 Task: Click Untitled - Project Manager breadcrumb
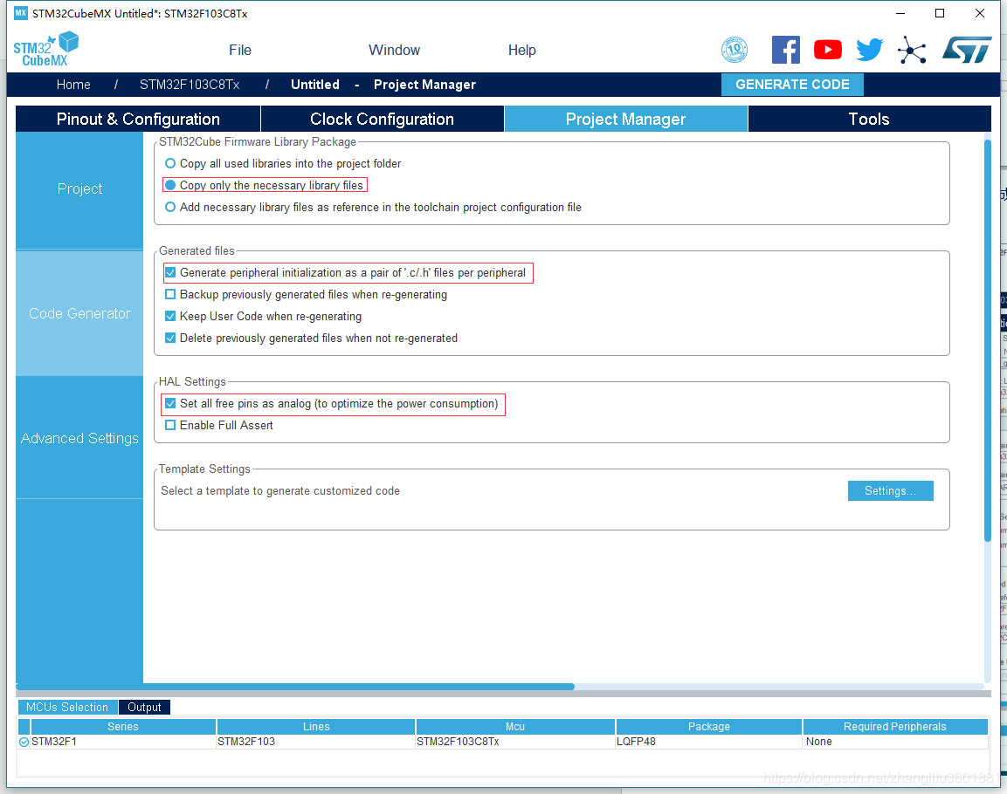tap(383, 85)
